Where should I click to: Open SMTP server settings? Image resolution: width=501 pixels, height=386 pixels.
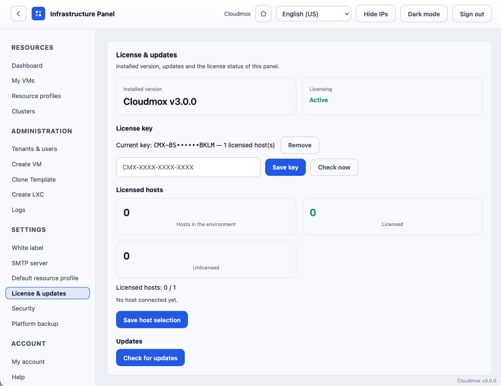(x=30, y=263)
